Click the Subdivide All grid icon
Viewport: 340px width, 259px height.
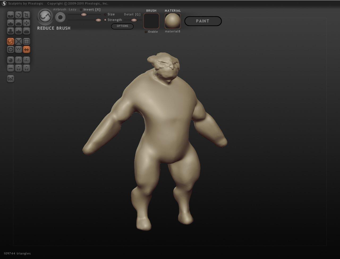(27, 41)
